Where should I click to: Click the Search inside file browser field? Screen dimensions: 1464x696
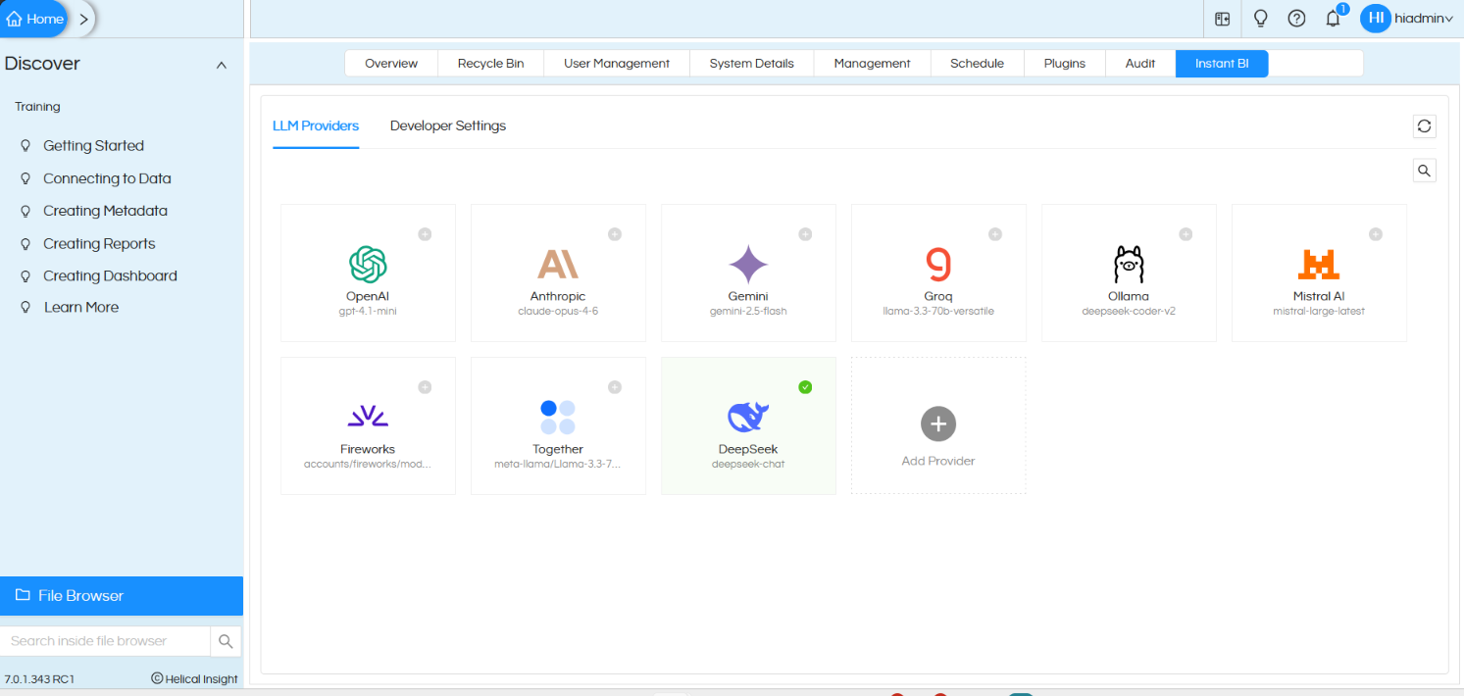(105, 641)
